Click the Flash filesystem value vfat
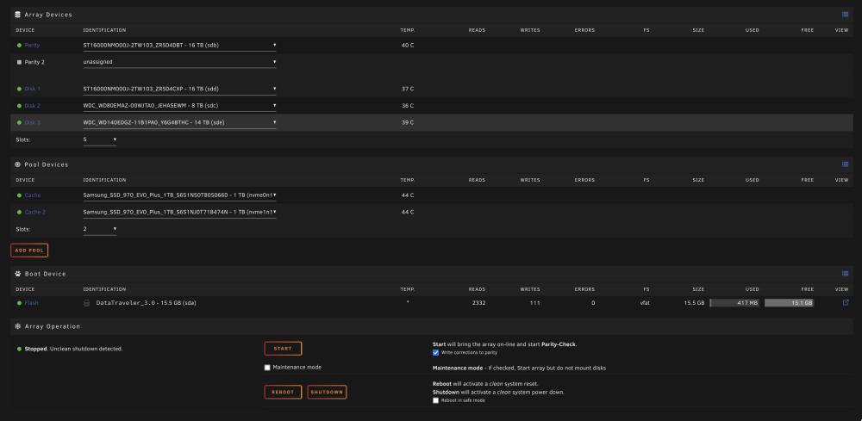 645,302
